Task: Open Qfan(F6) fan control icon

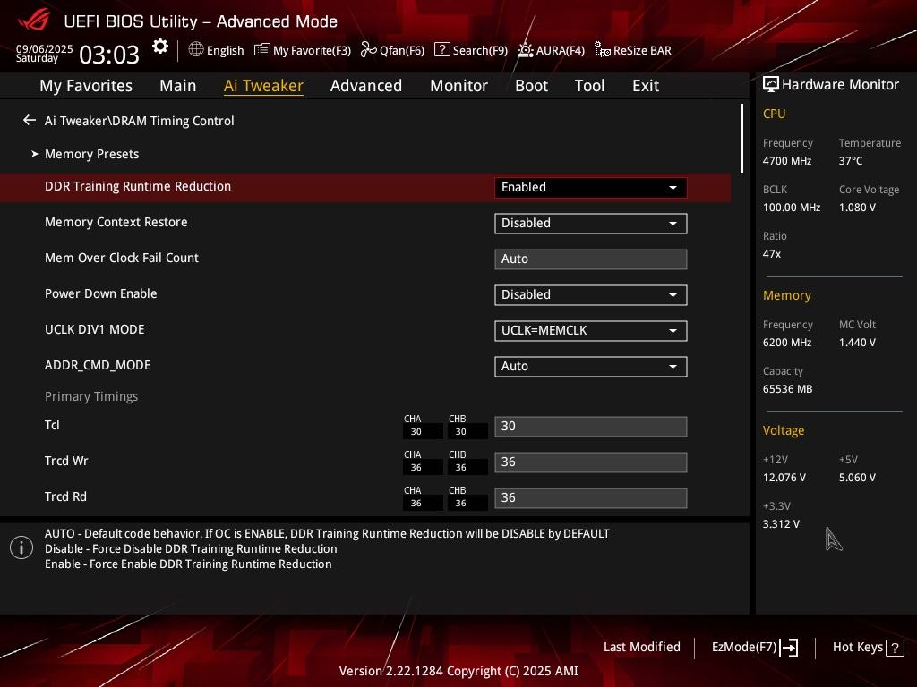Action: 368,50
